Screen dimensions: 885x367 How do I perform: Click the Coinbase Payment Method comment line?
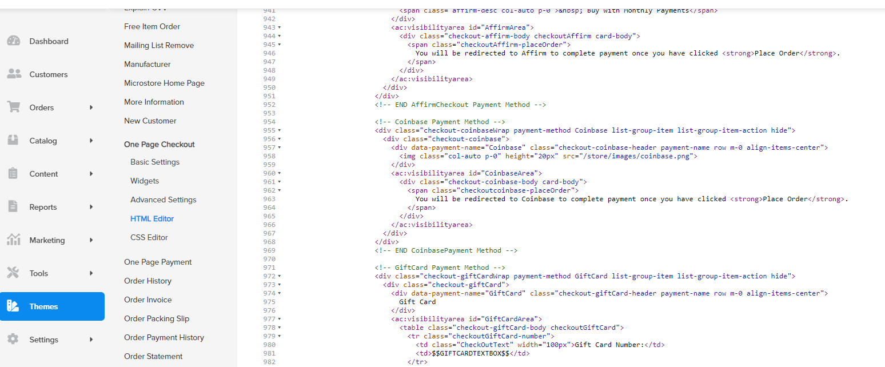(440, 122)
